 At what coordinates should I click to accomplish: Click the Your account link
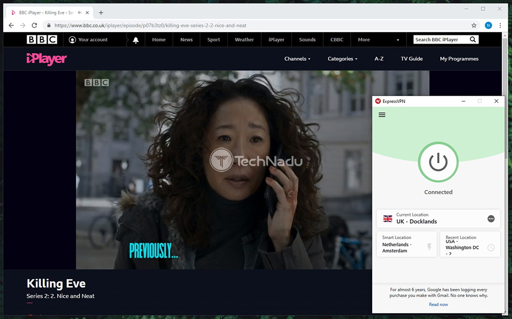tap(93, 40)
